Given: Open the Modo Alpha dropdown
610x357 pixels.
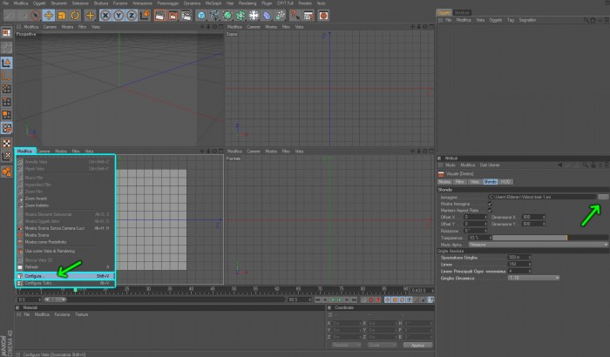Looking at the screenshot, I should [x=539, y=245].
